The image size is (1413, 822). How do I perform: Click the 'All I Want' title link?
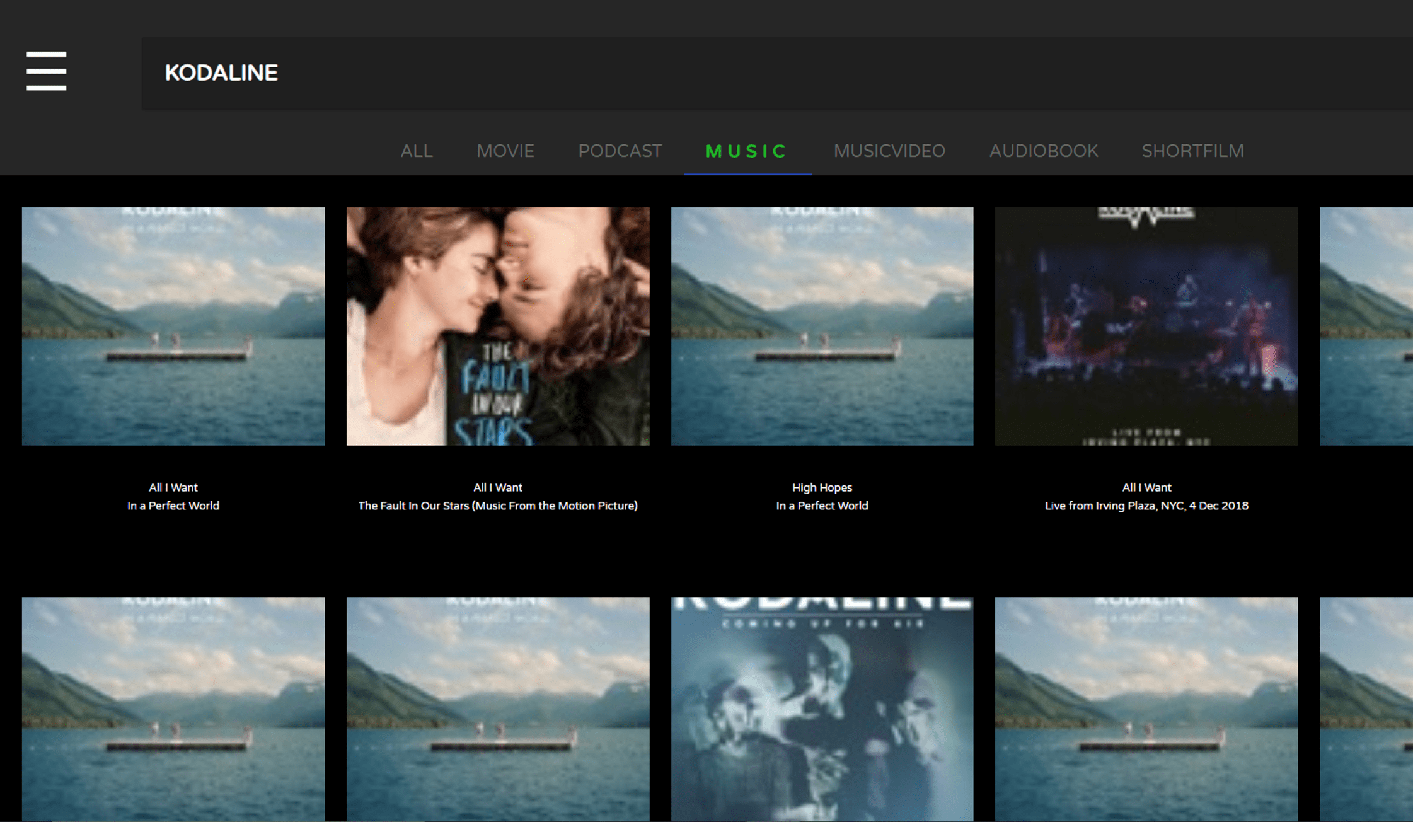click(173, 487)
